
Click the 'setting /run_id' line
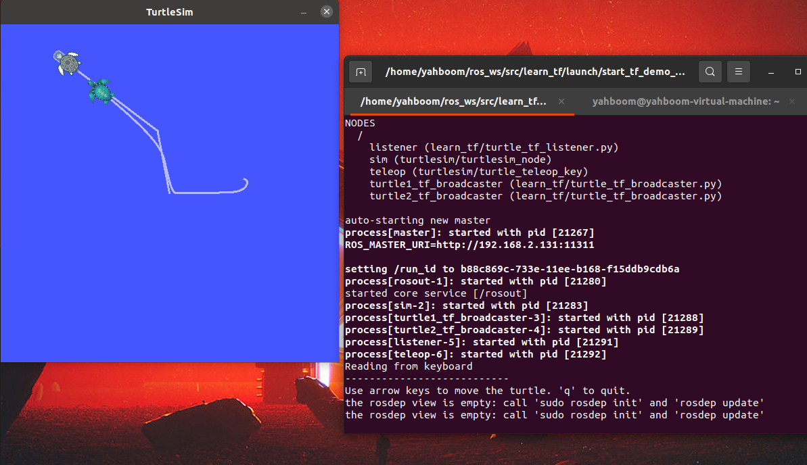click(x=512, y=269)
